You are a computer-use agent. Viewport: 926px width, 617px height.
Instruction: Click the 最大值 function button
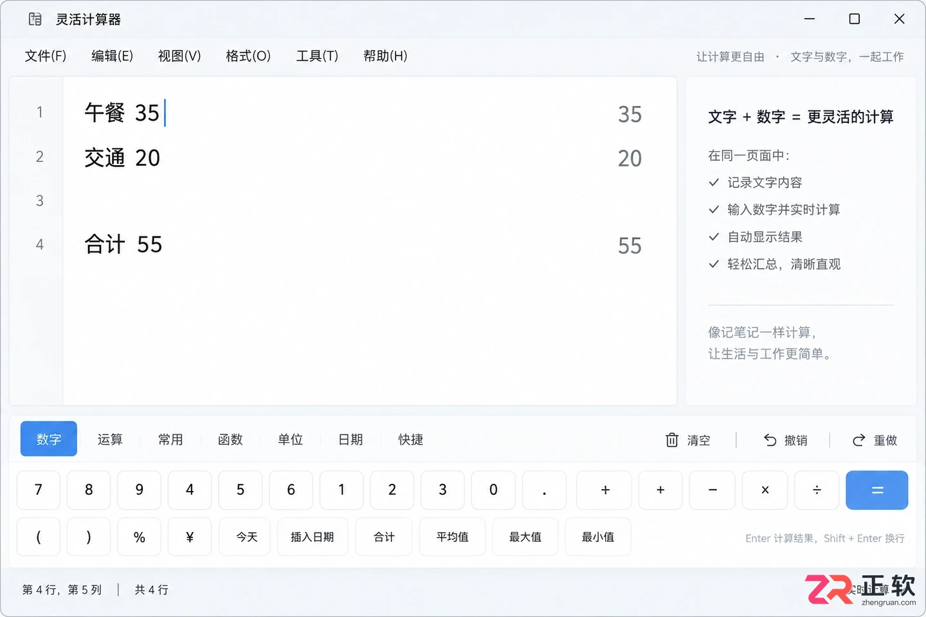click(525, 537)
